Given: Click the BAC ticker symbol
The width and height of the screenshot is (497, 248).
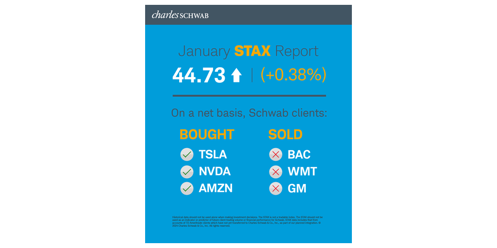Looking at the screenshot, I should point(299,155).
